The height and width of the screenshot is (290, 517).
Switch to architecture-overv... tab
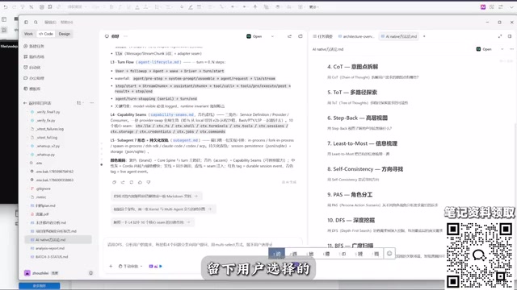(356, 36)
